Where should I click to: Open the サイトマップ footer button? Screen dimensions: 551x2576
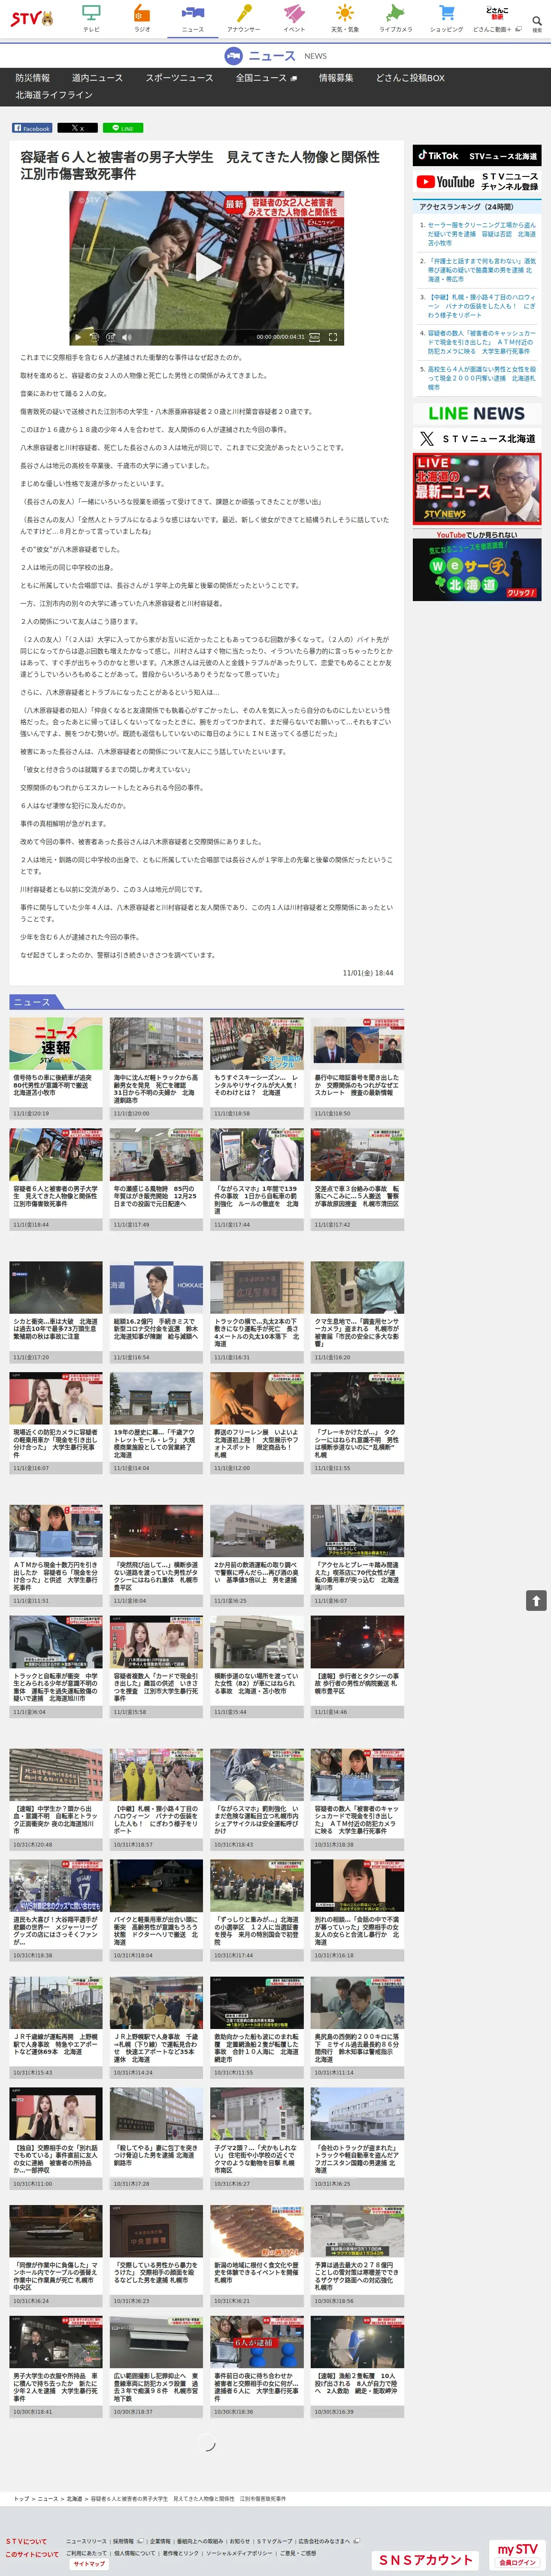(x=89, y=2563)
